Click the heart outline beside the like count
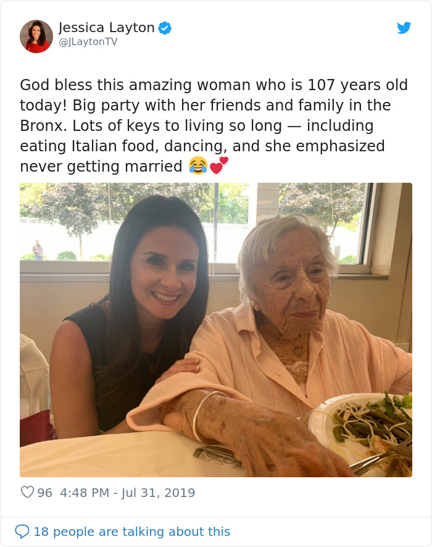432x547 pixels. click(26, 492)
